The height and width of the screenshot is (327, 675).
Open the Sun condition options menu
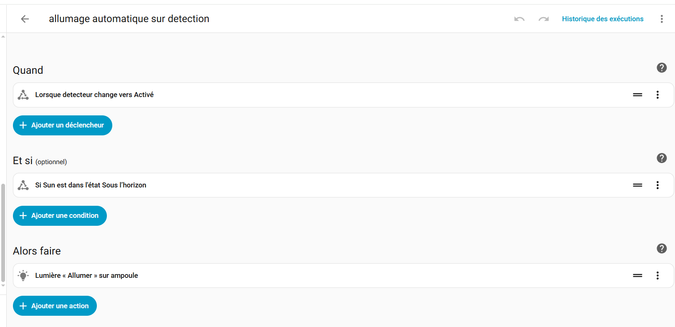point(657,185)
